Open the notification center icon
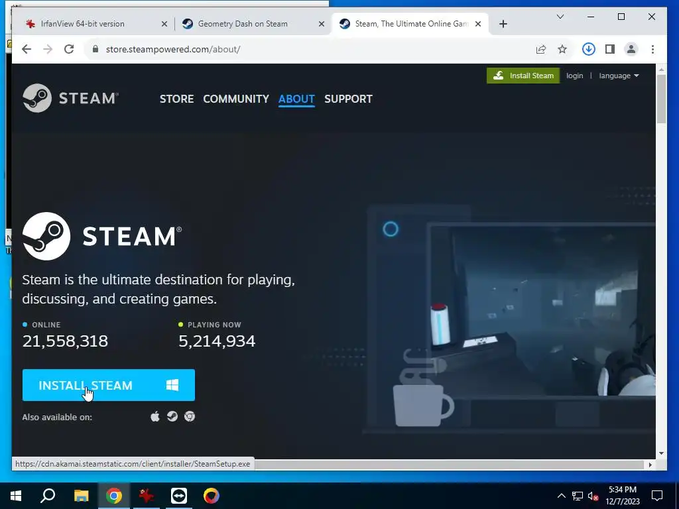This screenshot has width=679, height=509. pyautogui.click(x=657, y=496)
